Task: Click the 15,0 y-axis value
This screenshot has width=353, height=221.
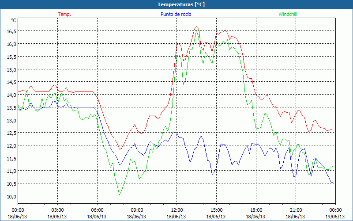Action: (x=11, y=69)
